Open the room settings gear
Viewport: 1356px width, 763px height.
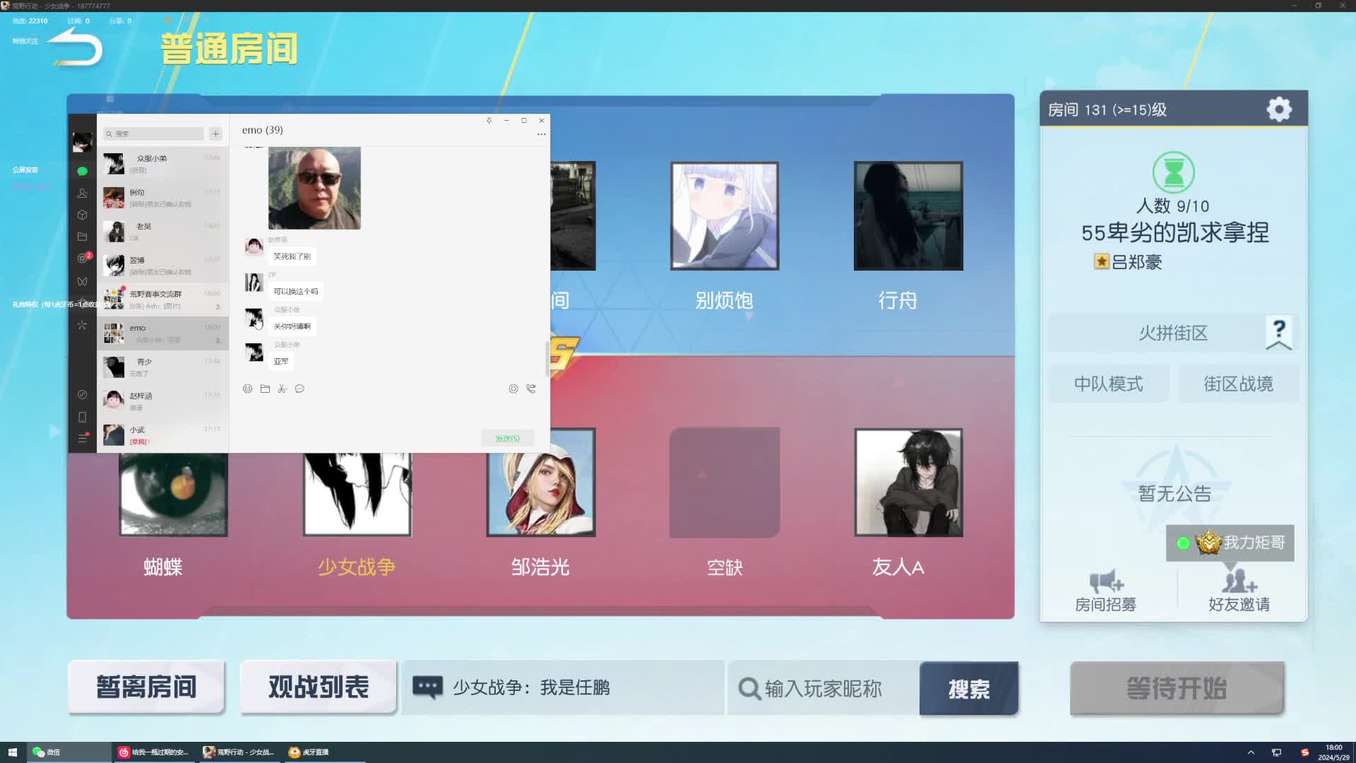(1279, 110)
